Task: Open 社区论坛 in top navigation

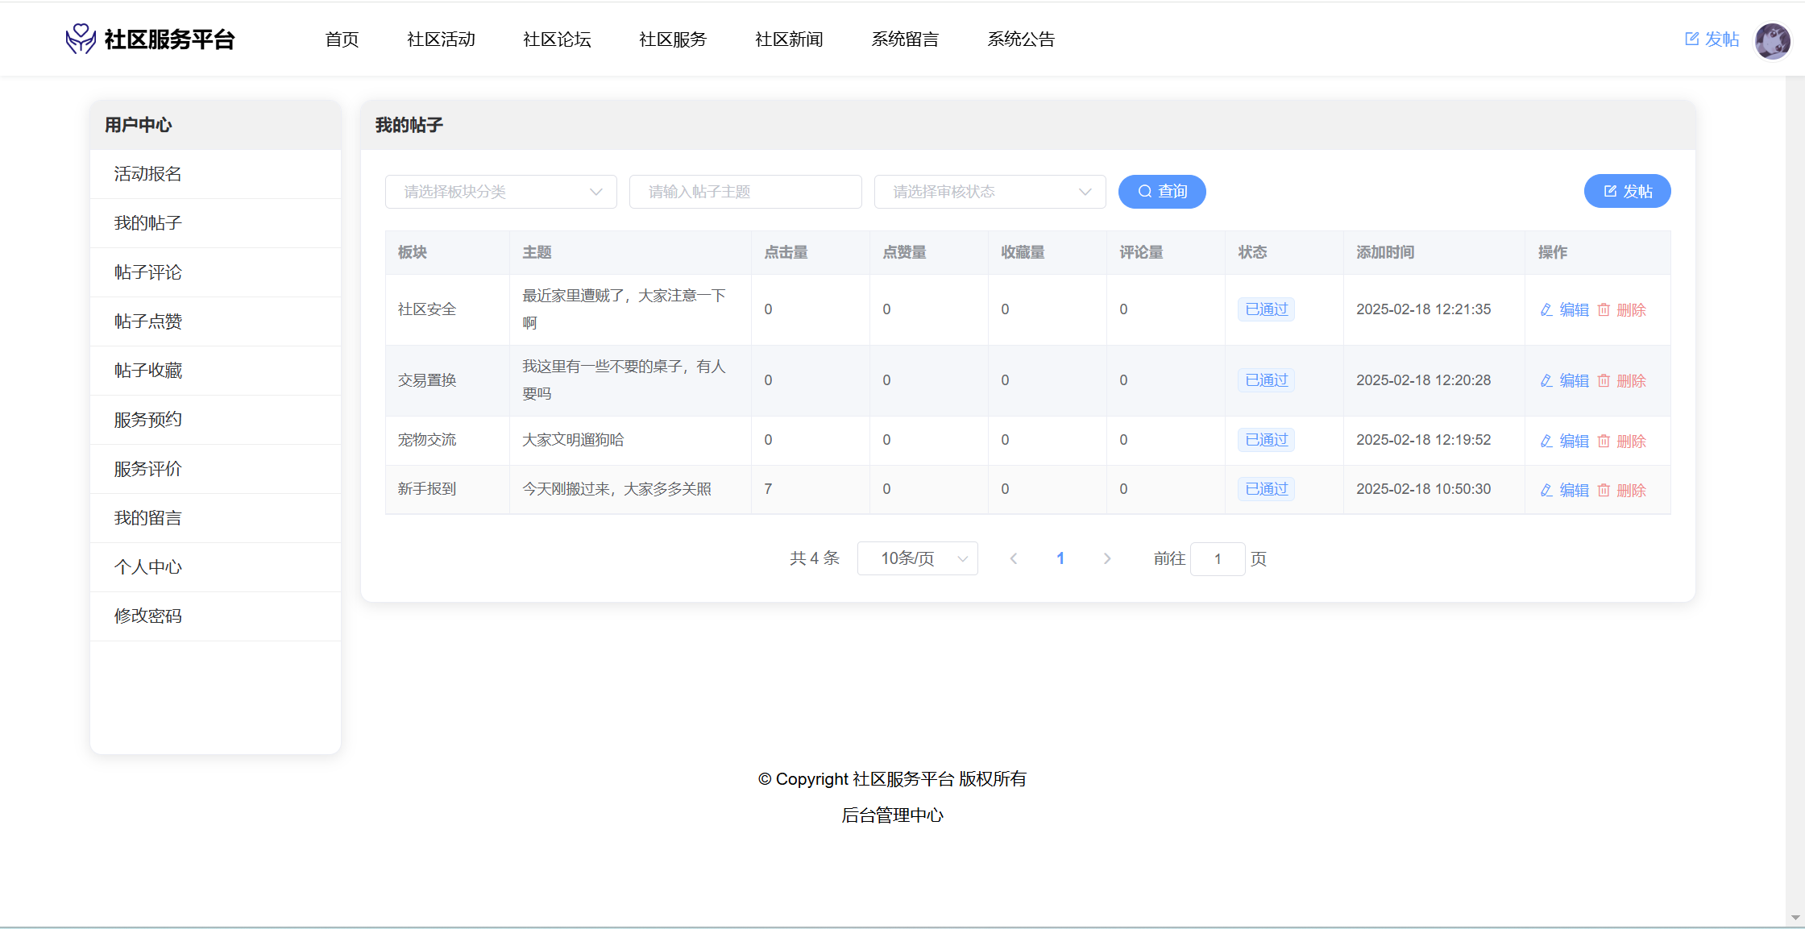Action: 557,39
